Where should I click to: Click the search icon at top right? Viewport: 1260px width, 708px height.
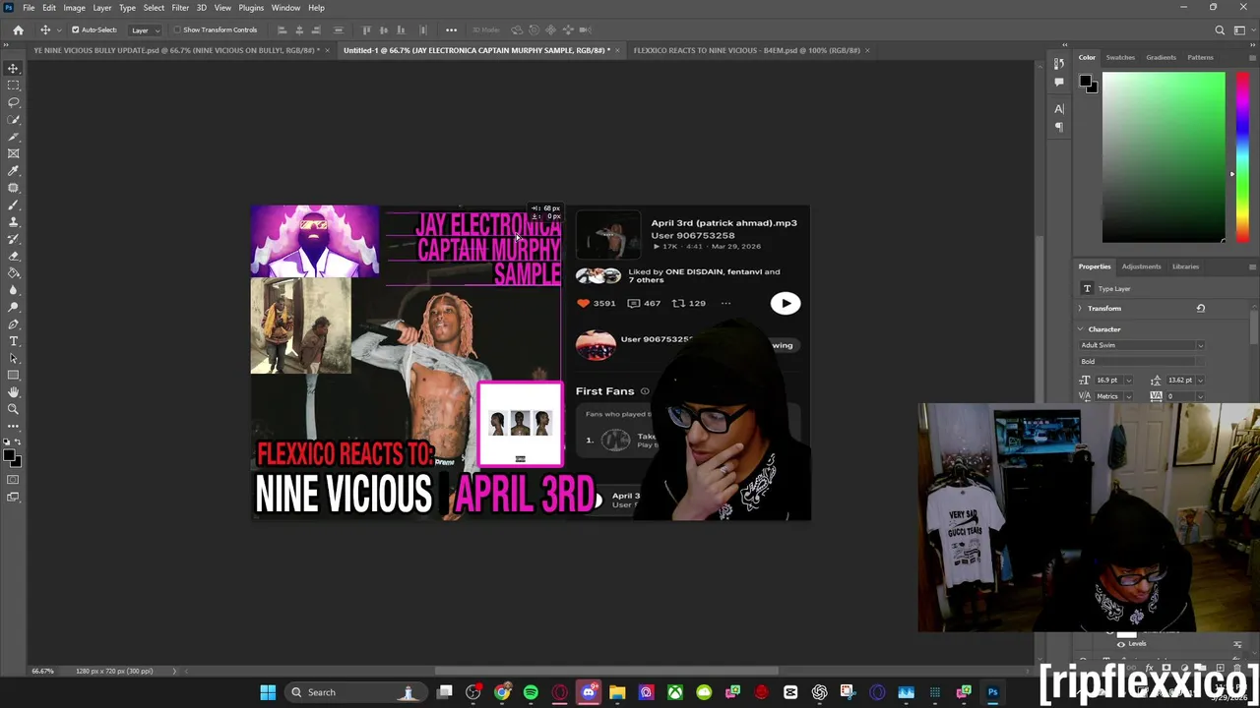(1220, 29)
